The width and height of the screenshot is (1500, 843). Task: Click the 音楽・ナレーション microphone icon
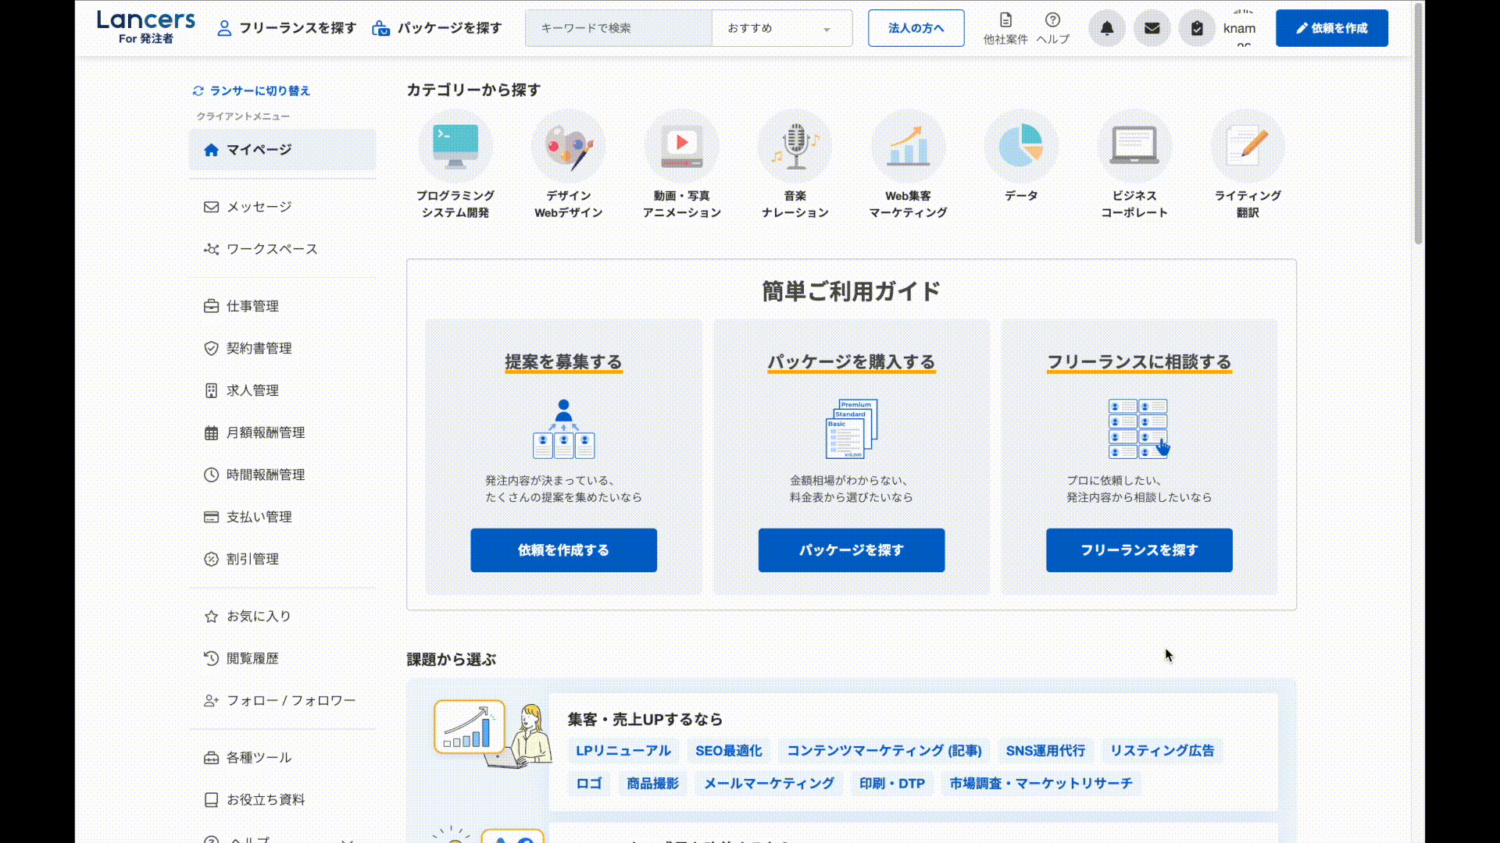[795, 147]
